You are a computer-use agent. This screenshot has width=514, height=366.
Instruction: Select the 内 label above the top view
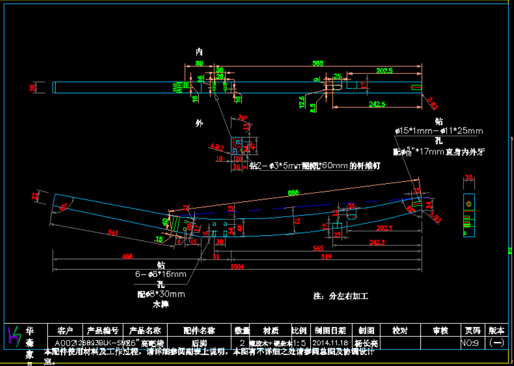point(198,52)
